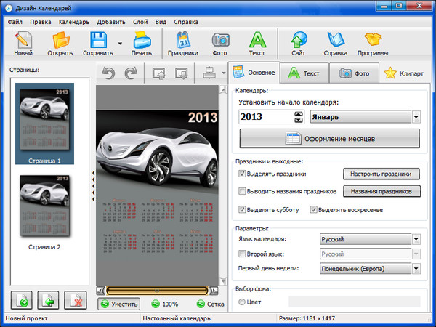The width and height of the screenshot is (436, 327).
Task: Open the Календарь menu
Action: click(x=74, y=22)
